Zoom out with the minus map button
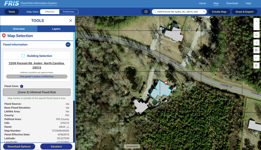This screenshot has width=261, height=150. 256,27
